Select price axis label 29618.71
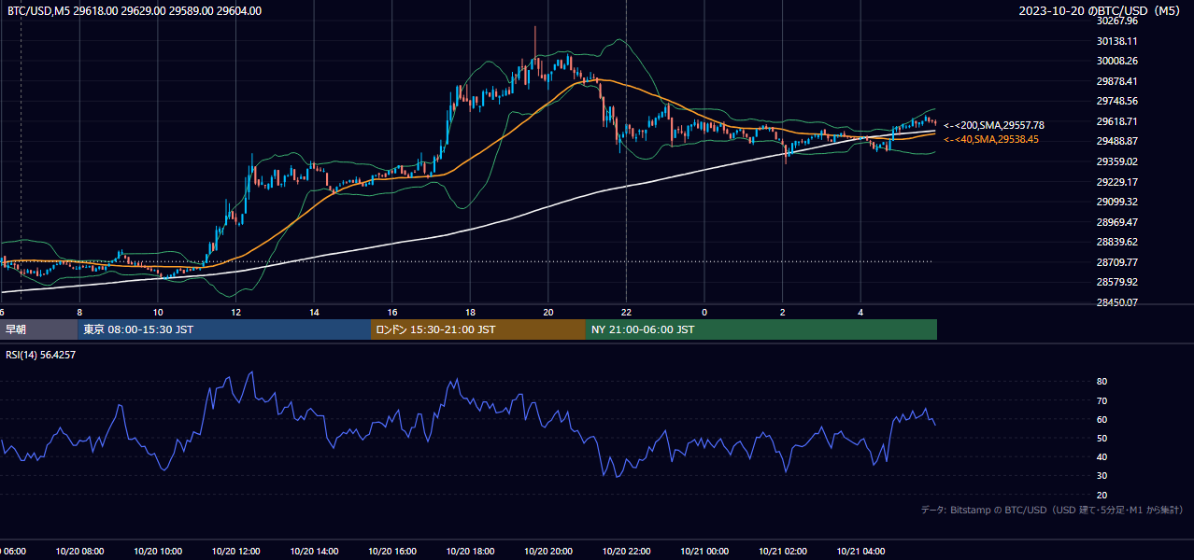The width and height of the screenshot is (1194, 560). tap(1116, 121)
